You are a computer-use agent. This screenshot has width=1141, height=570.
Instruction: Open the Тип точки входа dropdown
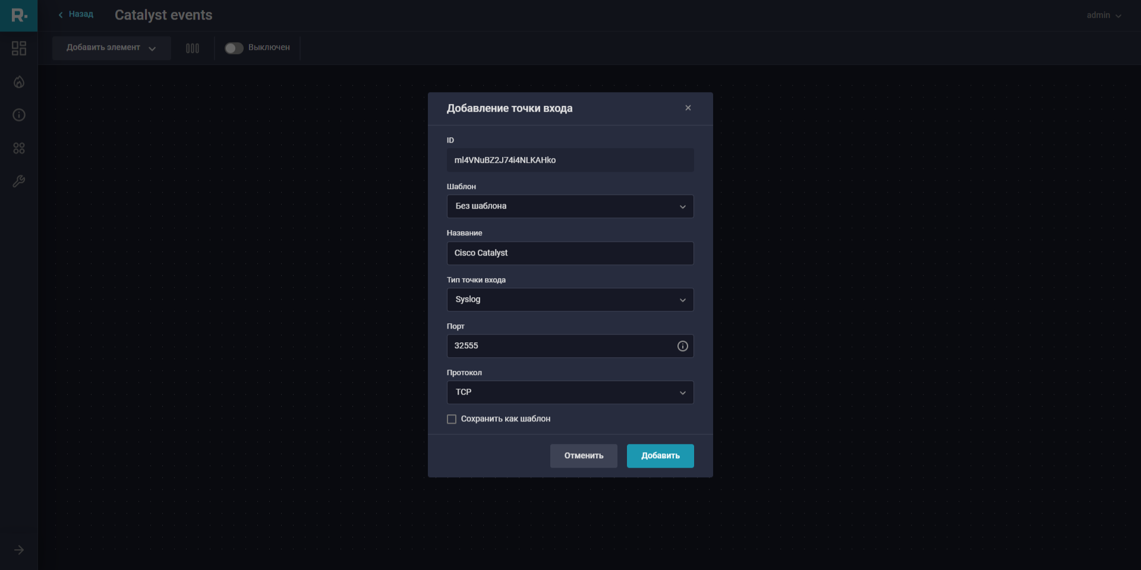(570, 300)
